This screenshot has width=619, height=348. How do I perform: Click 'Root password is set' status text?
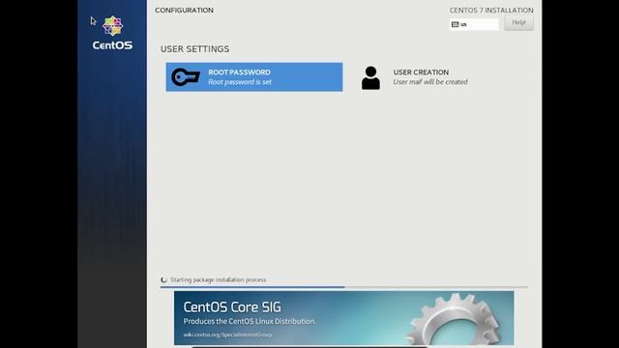[x=240, y=82]
